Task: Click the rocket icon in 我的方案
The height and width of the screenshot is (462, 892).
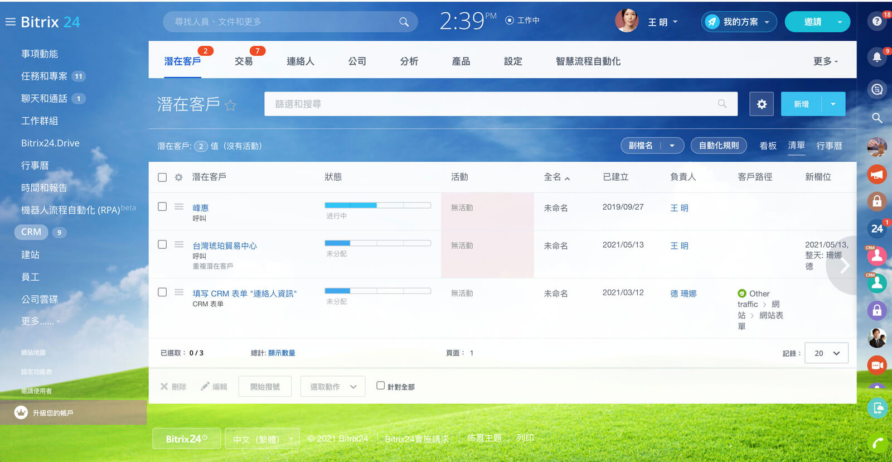Action: pyautogui.click(x=712, y=22)
